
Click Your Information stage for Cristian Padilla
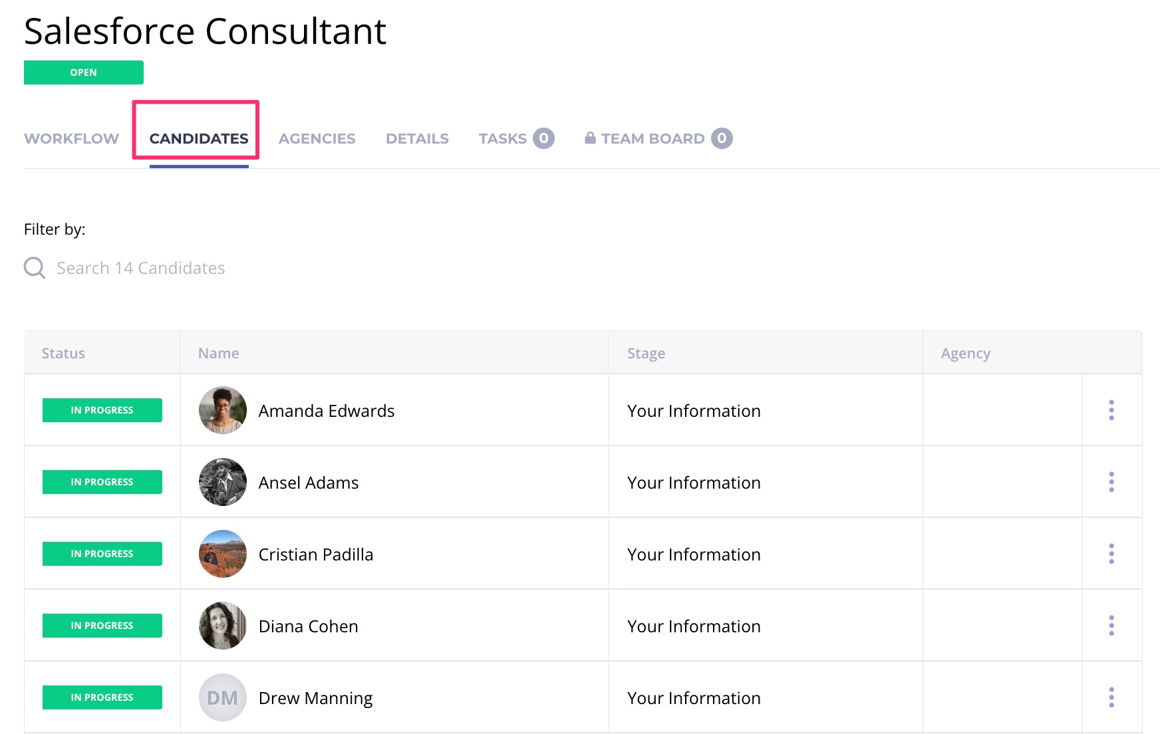[694, 554]
